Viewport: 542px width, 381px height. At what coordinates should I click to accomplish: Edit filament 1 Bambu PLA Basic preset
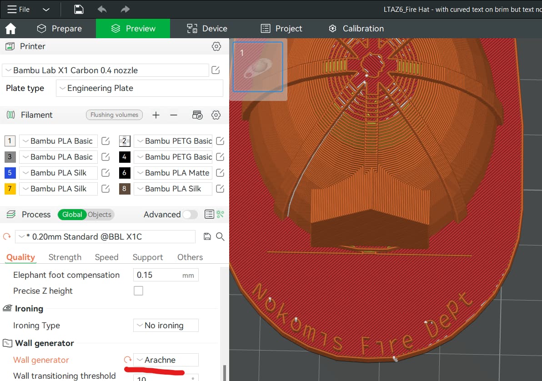[x=105, y=141]
